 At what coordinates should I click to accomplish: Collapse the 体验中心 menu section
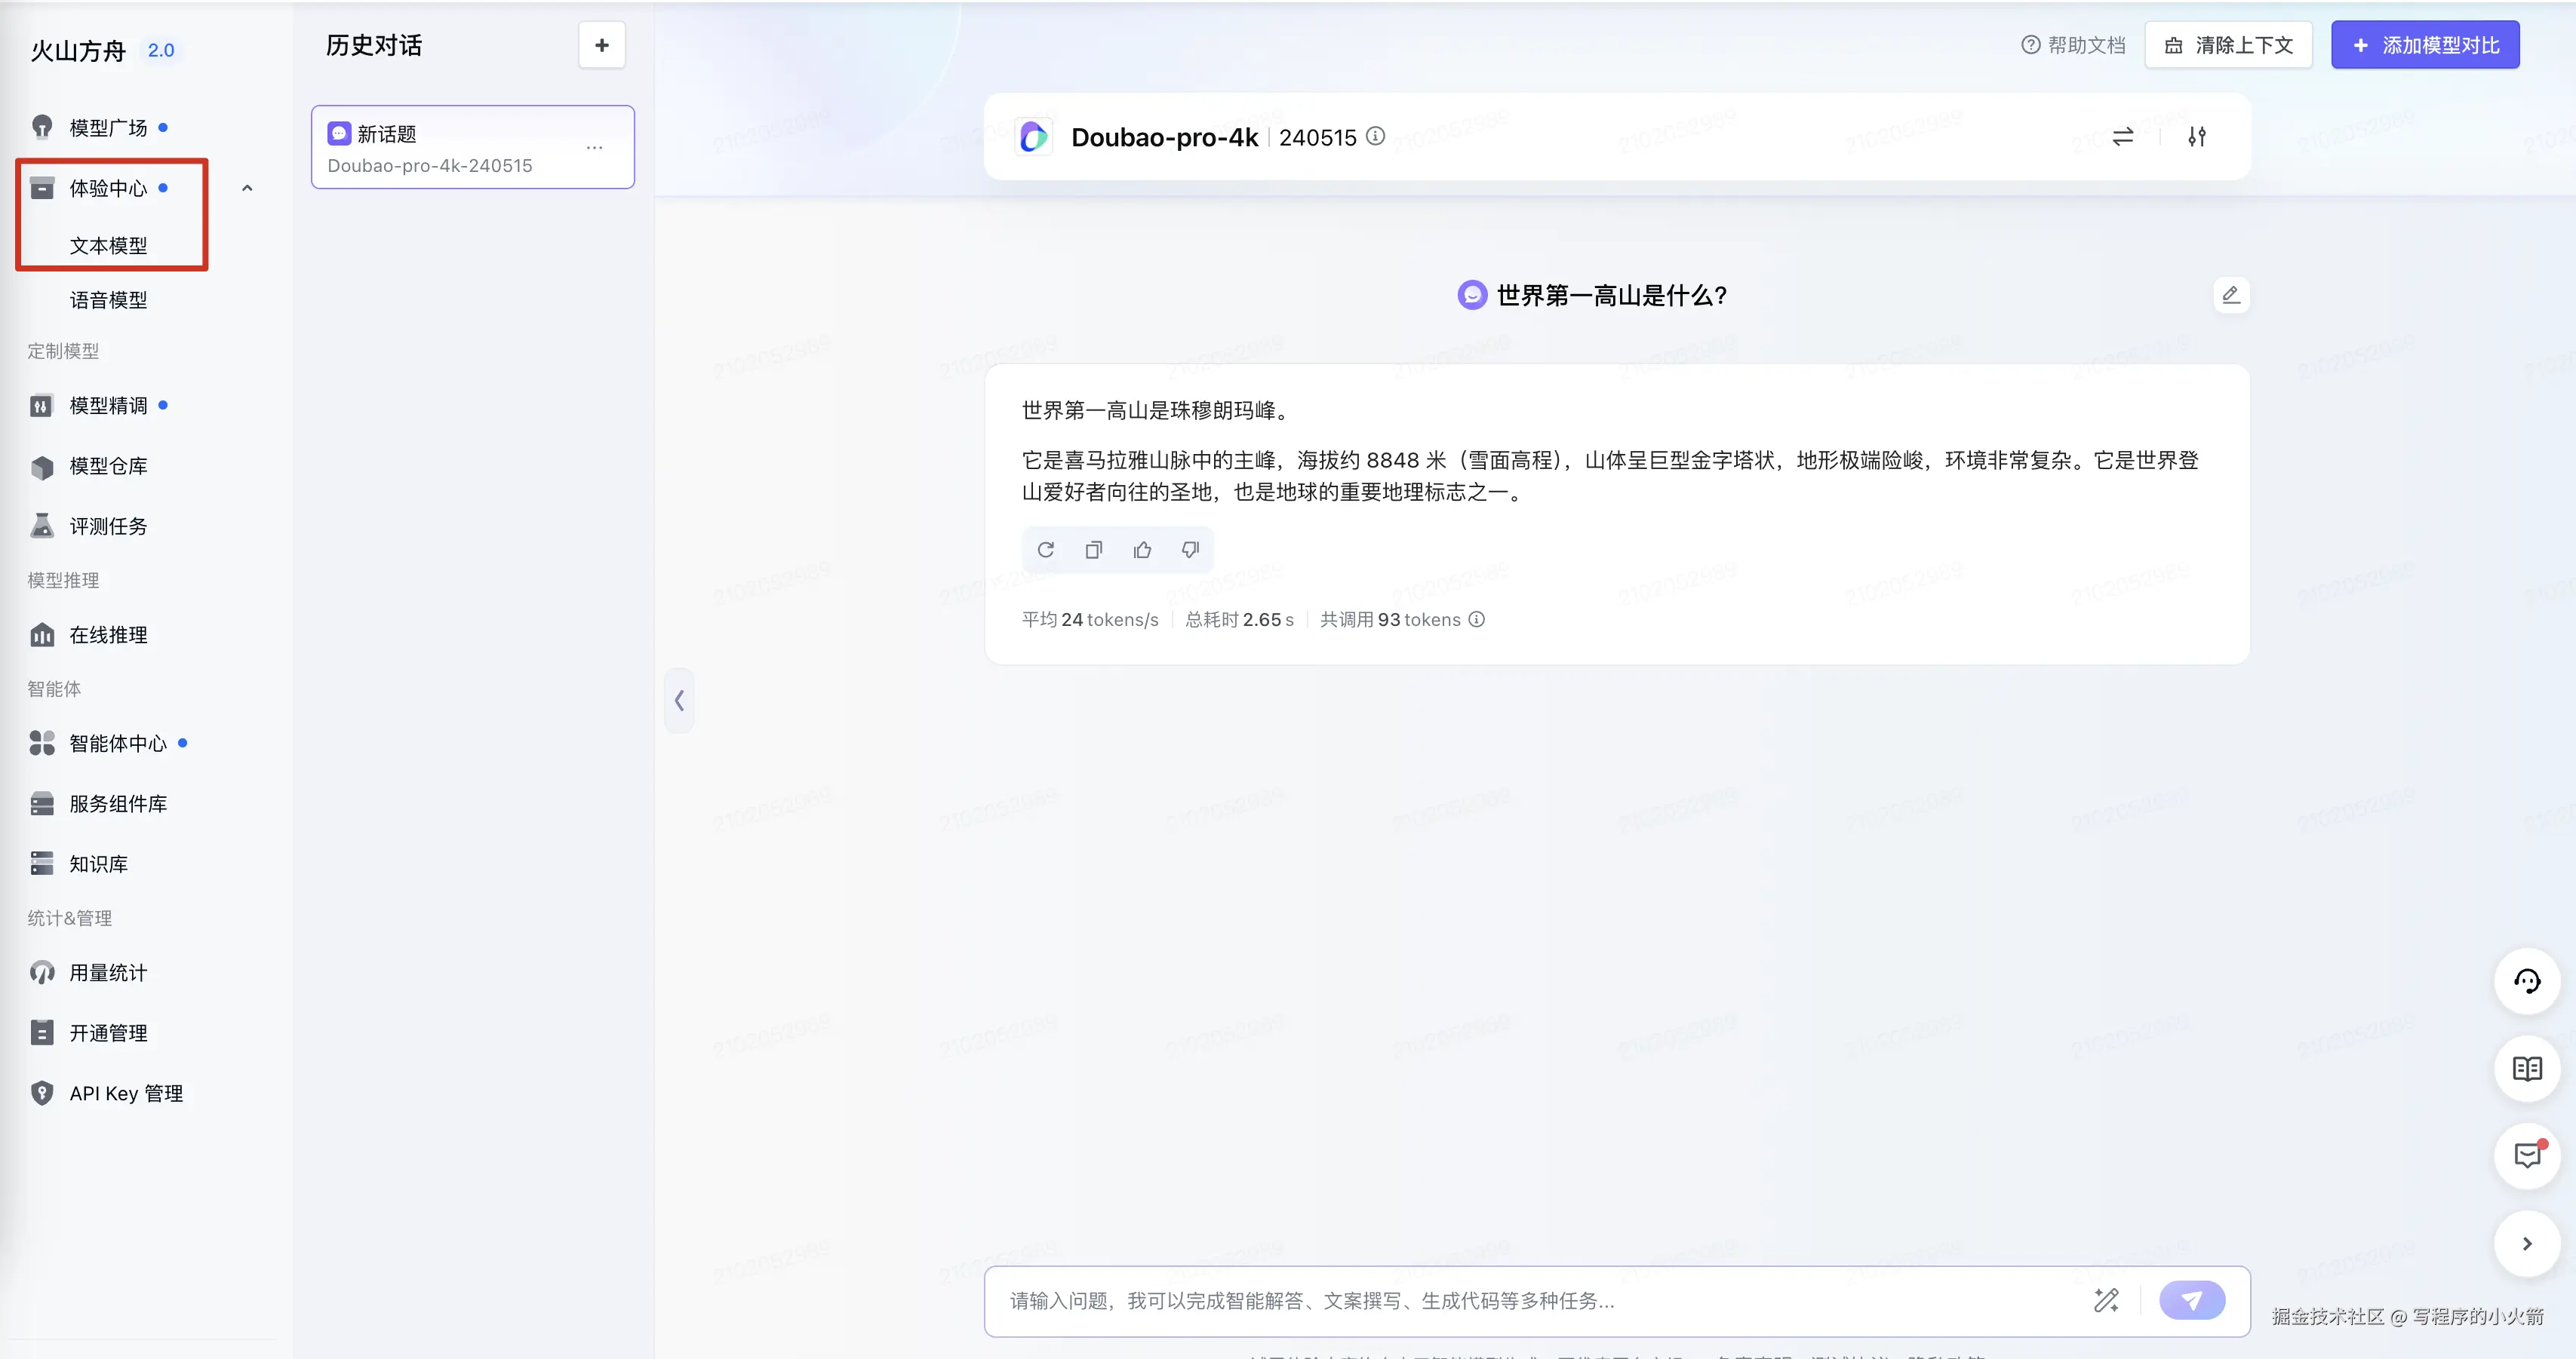(247, 188)
